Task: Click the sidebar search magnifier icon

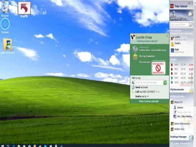Action: click(x=191, y=25)
